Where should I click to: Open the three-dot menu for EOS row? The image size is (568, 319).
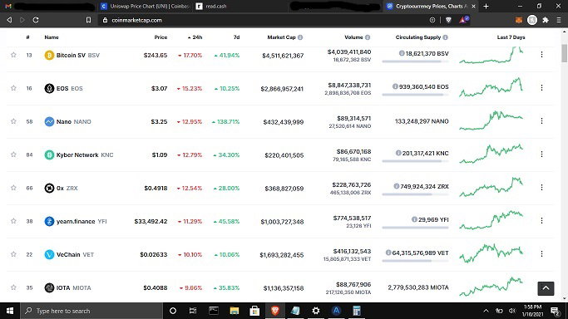tap(541, 87)
